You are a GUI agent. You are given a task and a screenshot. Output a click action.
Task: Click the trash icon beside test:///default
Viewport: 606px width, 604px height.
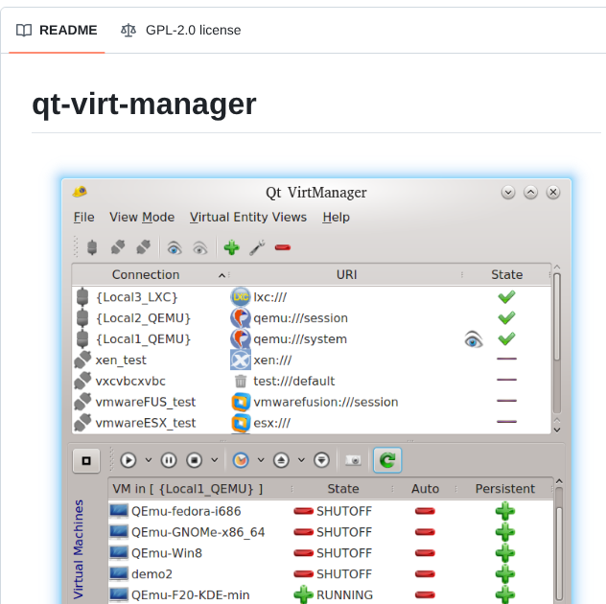coord(241,381)
